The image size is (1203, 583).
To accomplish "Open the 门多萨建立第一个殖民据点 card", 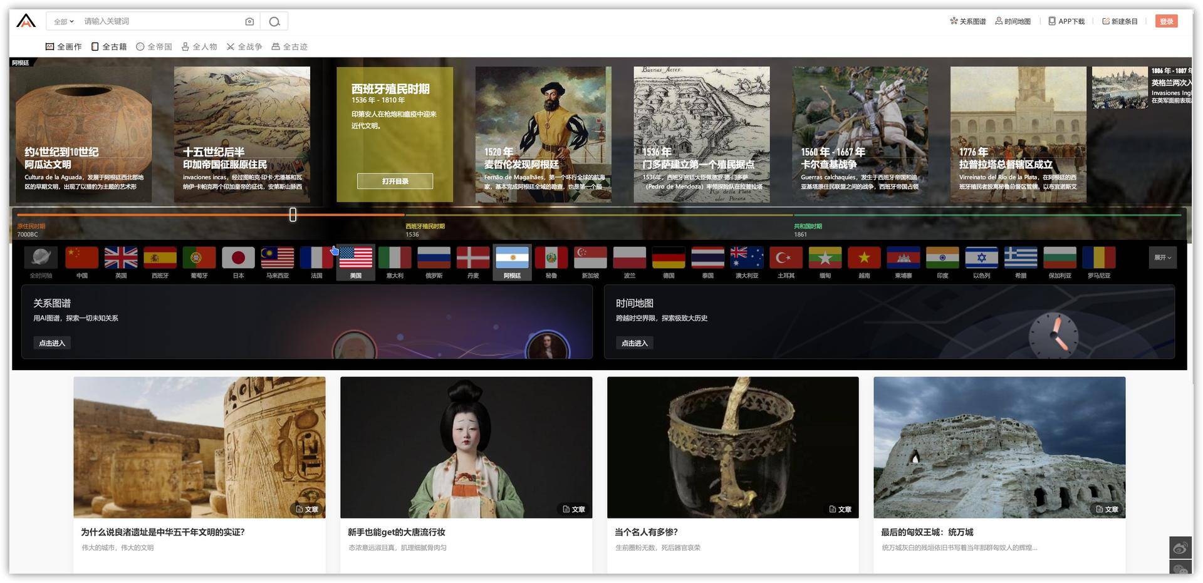I will click(x=702, y=135).
